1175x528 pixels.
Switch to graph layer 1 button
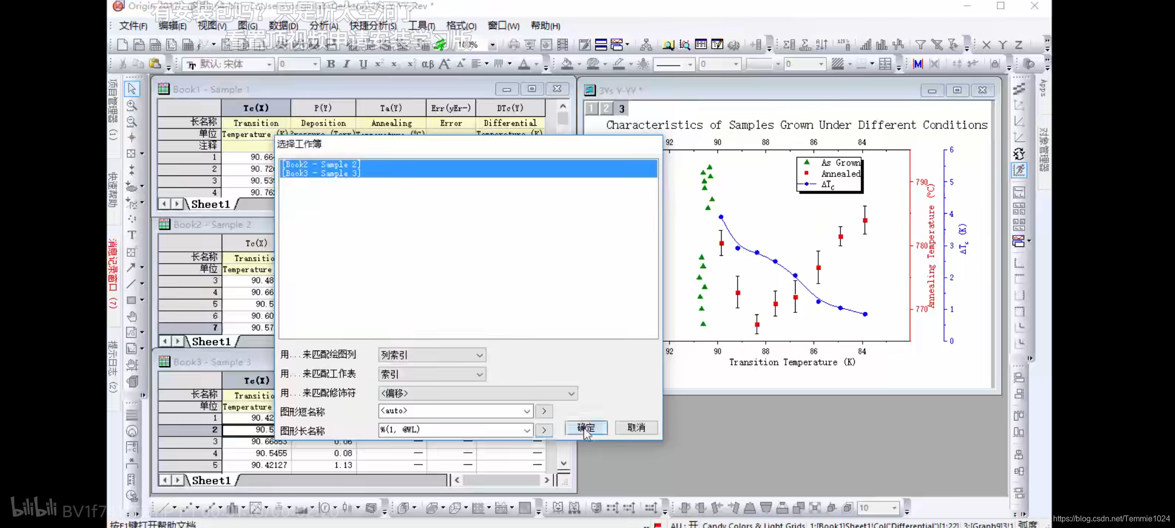[591, 108]
